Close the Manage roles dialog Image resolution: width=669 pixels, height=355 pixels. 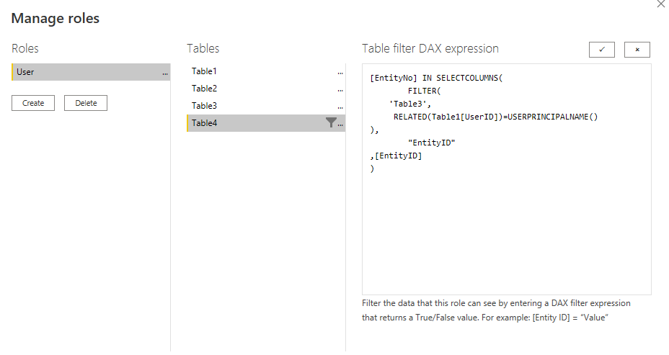tap(660, 4)
